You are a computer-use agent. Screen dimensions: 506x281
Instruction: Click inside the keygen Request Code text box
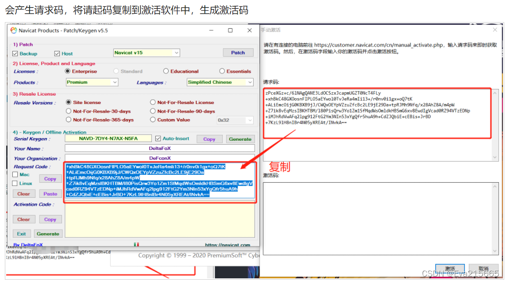point(160,181)
